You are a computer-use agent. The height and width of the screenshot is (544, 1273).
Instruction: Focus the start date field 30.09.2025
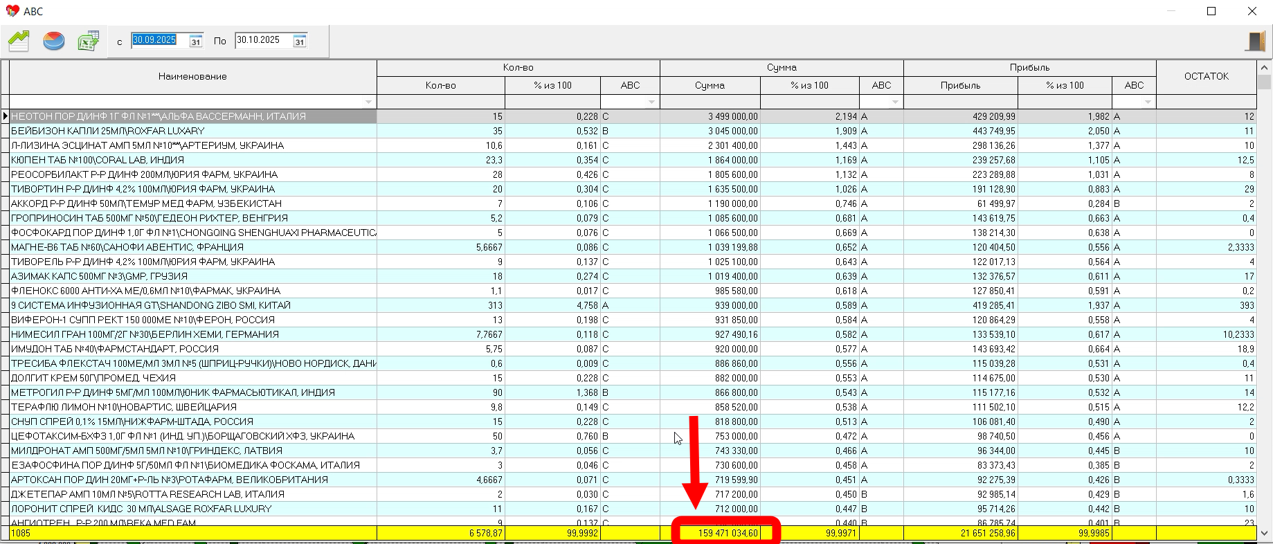pyautogui.click(x=160, y=41)
